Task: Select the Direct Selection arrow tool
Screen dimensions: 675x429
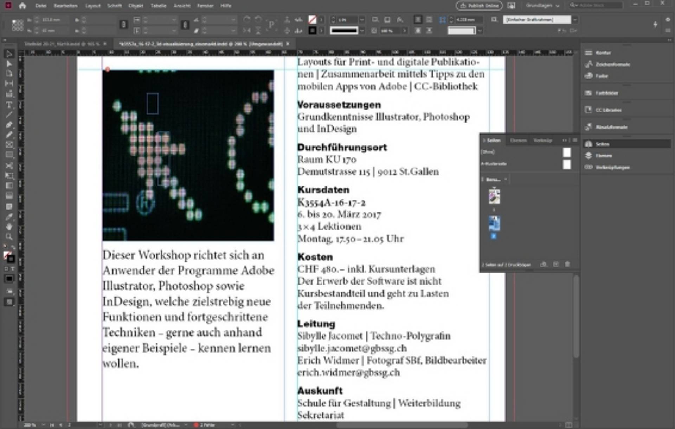Action: (x=9, y=64)
